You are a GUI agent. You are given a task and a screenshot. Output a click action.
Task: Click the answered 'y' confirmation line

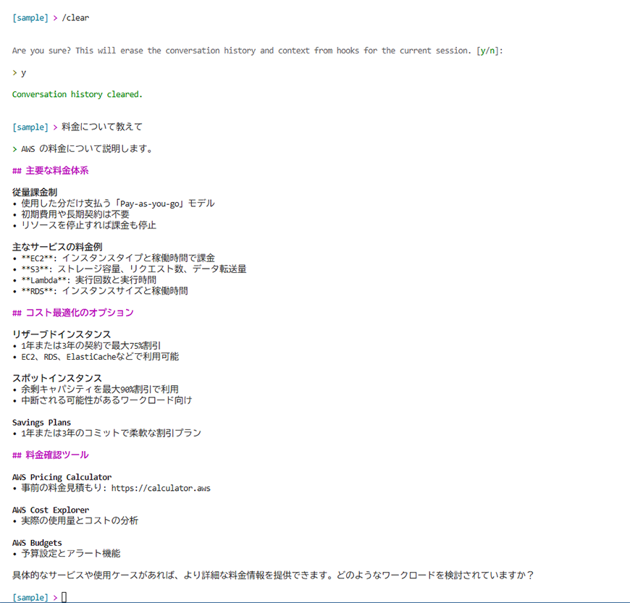click(x=24, y=72)
